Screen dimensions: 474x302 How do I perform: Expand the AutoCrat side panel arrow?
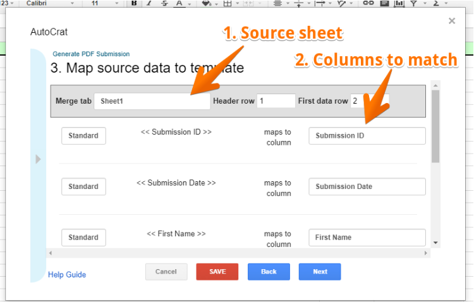38,159
